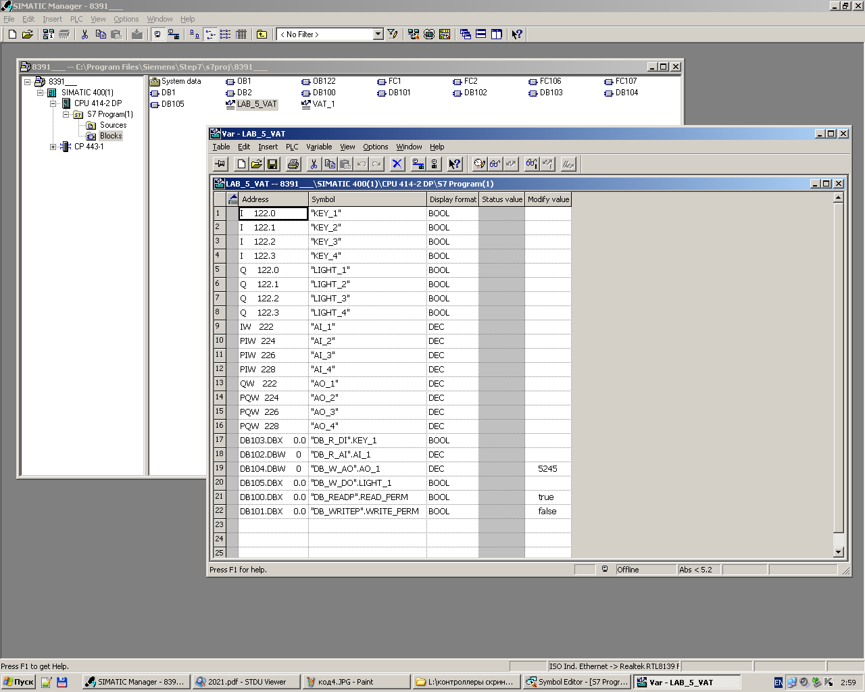The image size is (865, 692).
Task: Click connection to configured CPU icon in Var toolbar
Action: click(x=418, y=164)
